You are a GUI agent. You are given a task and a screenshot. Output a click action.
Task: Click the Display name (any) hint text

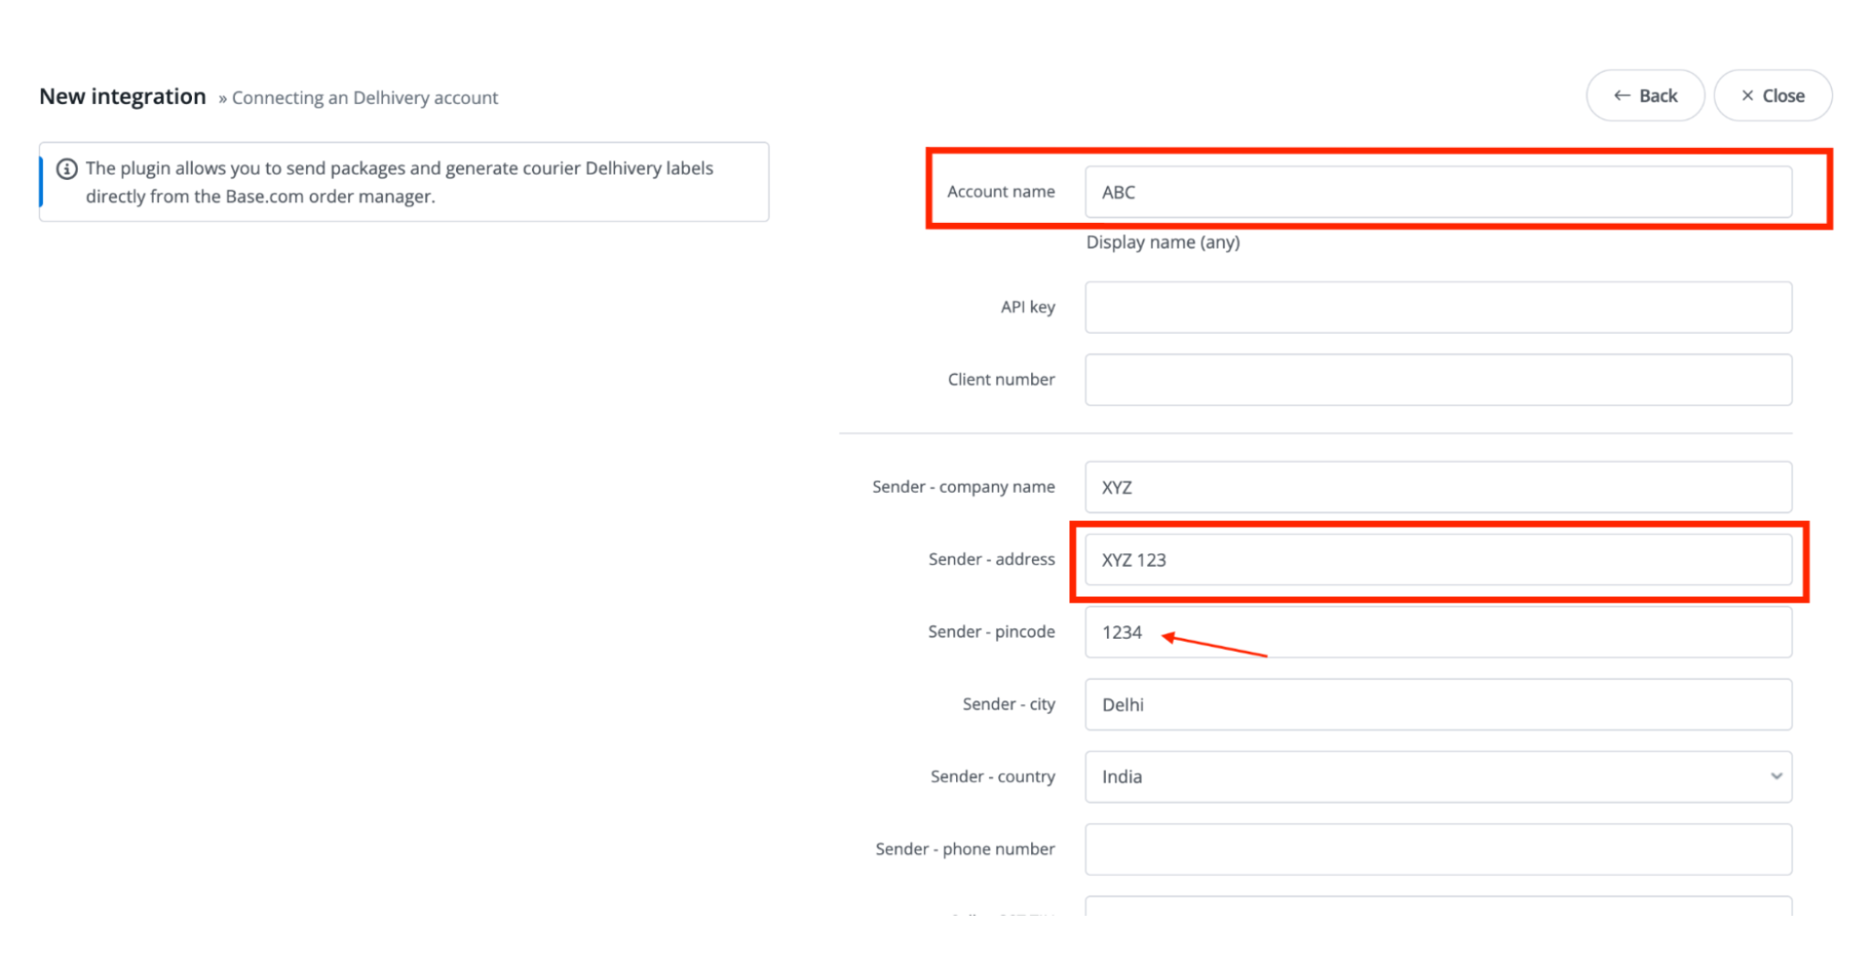[x=1162, y=242]
